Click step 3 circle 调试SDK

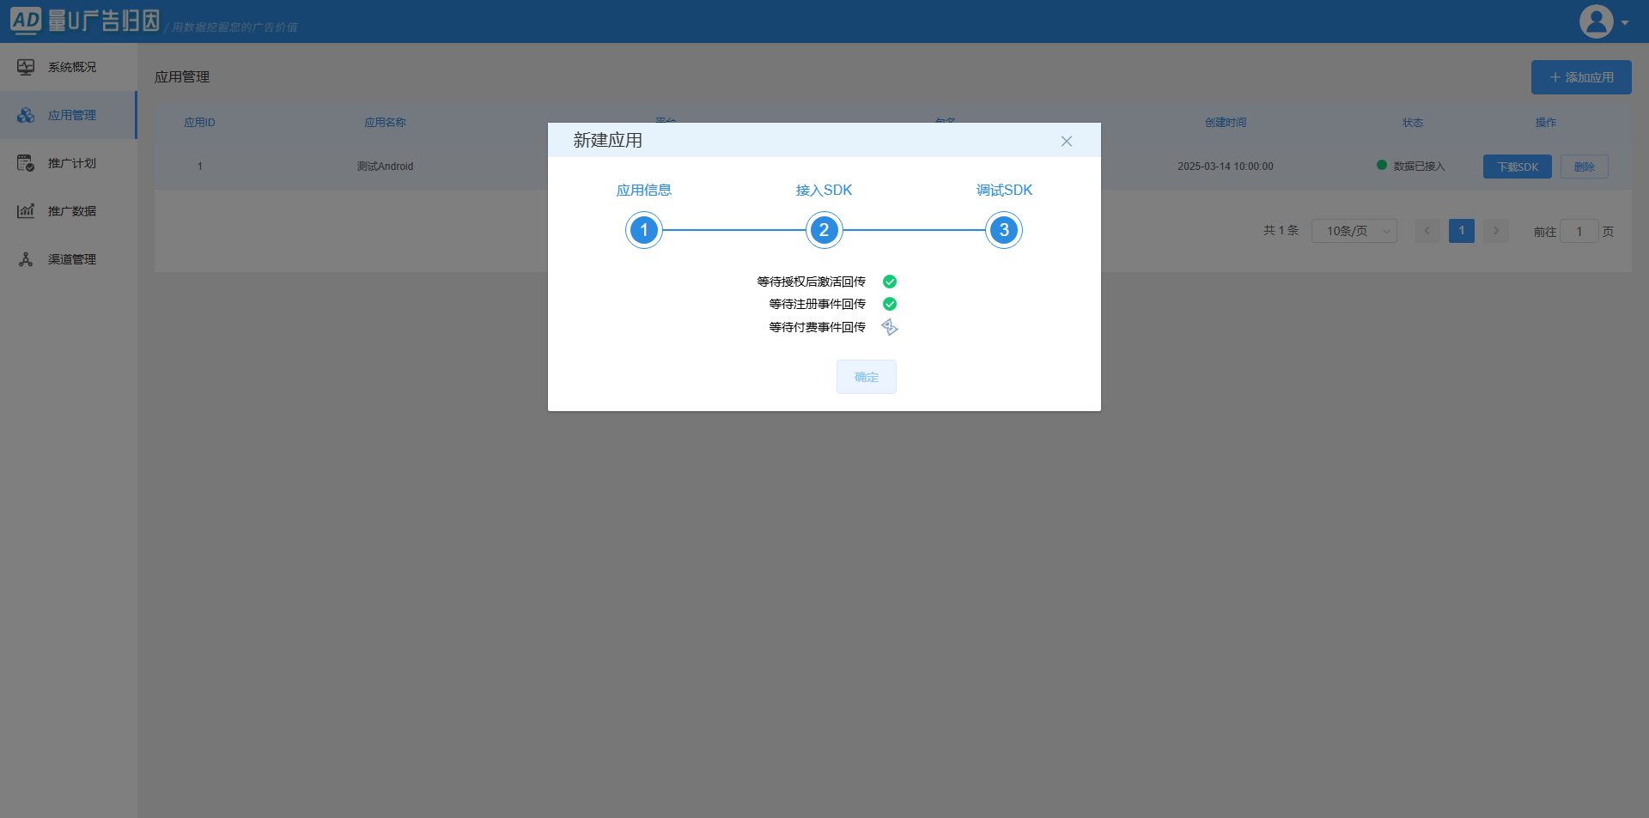click(x=1004, y=230)
